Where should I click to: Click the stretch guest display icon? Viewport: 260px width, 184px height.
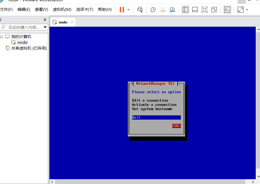(240, 10)
